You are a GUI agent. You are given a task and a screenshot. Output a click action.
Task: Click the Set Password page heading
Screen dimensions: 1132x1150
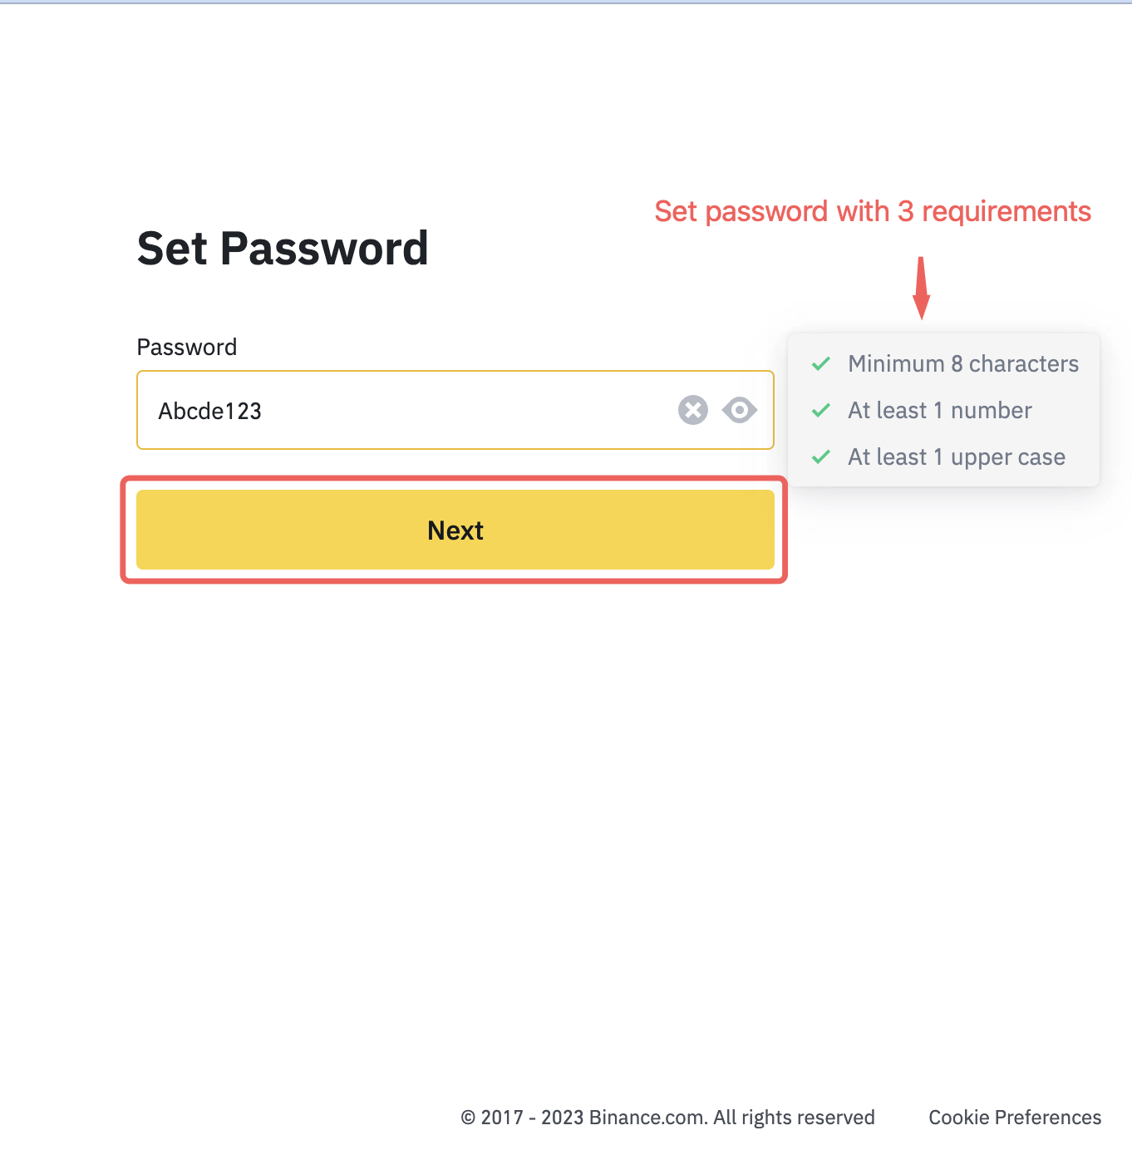pos(283,249)
